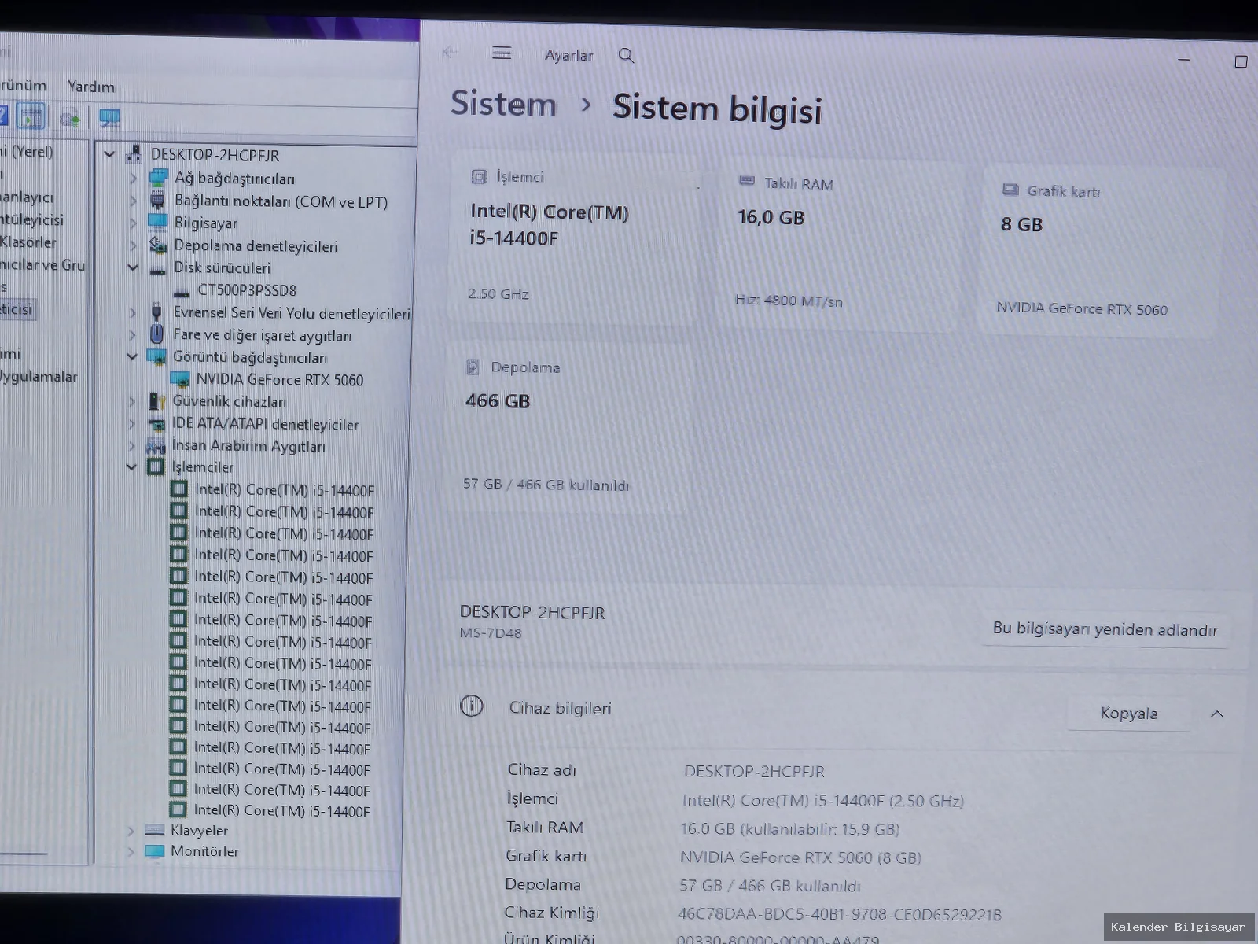Click the Ağ bağdaştırıcıları network icon
The height and width of the screenshot is (944, 1258).
tap(158, 178)
